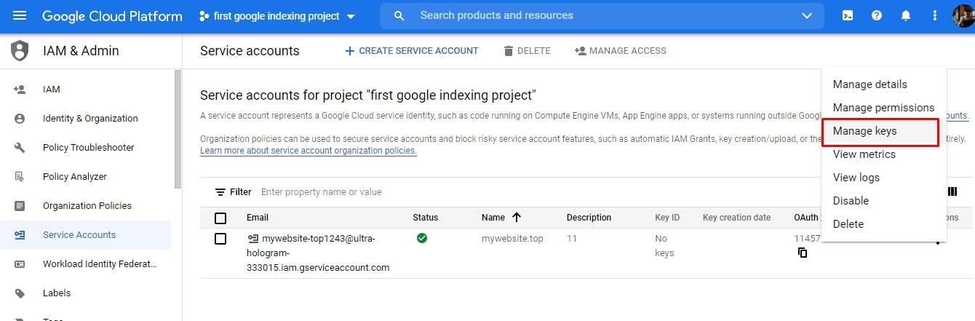Click the Policy Analyzer document icon
Image resolution: width=975 pixels, height=321 pixels.
(20, 177)
